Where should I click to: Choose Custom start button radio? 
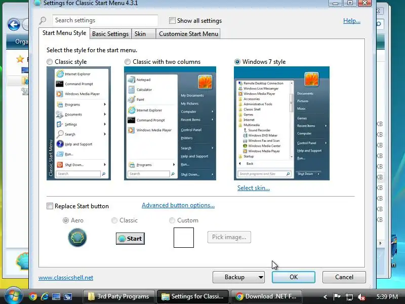point(172,220)
